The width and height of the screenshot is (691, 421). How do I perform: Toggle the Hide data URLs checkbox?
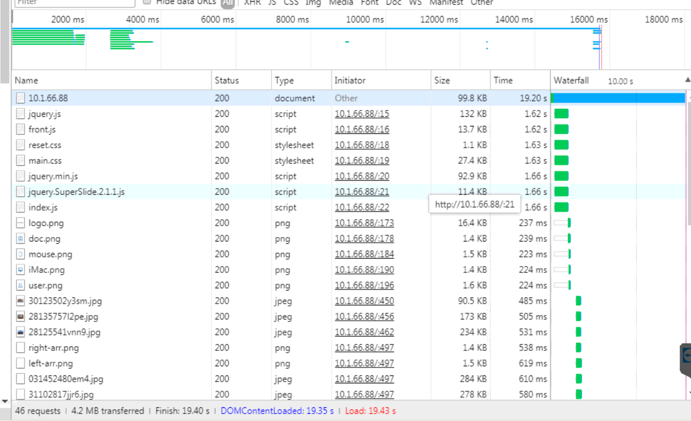(x=147, y=2)
